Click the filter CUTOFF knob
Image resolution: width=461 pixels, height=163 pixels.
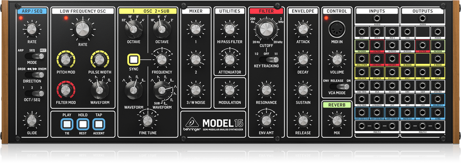266,30
